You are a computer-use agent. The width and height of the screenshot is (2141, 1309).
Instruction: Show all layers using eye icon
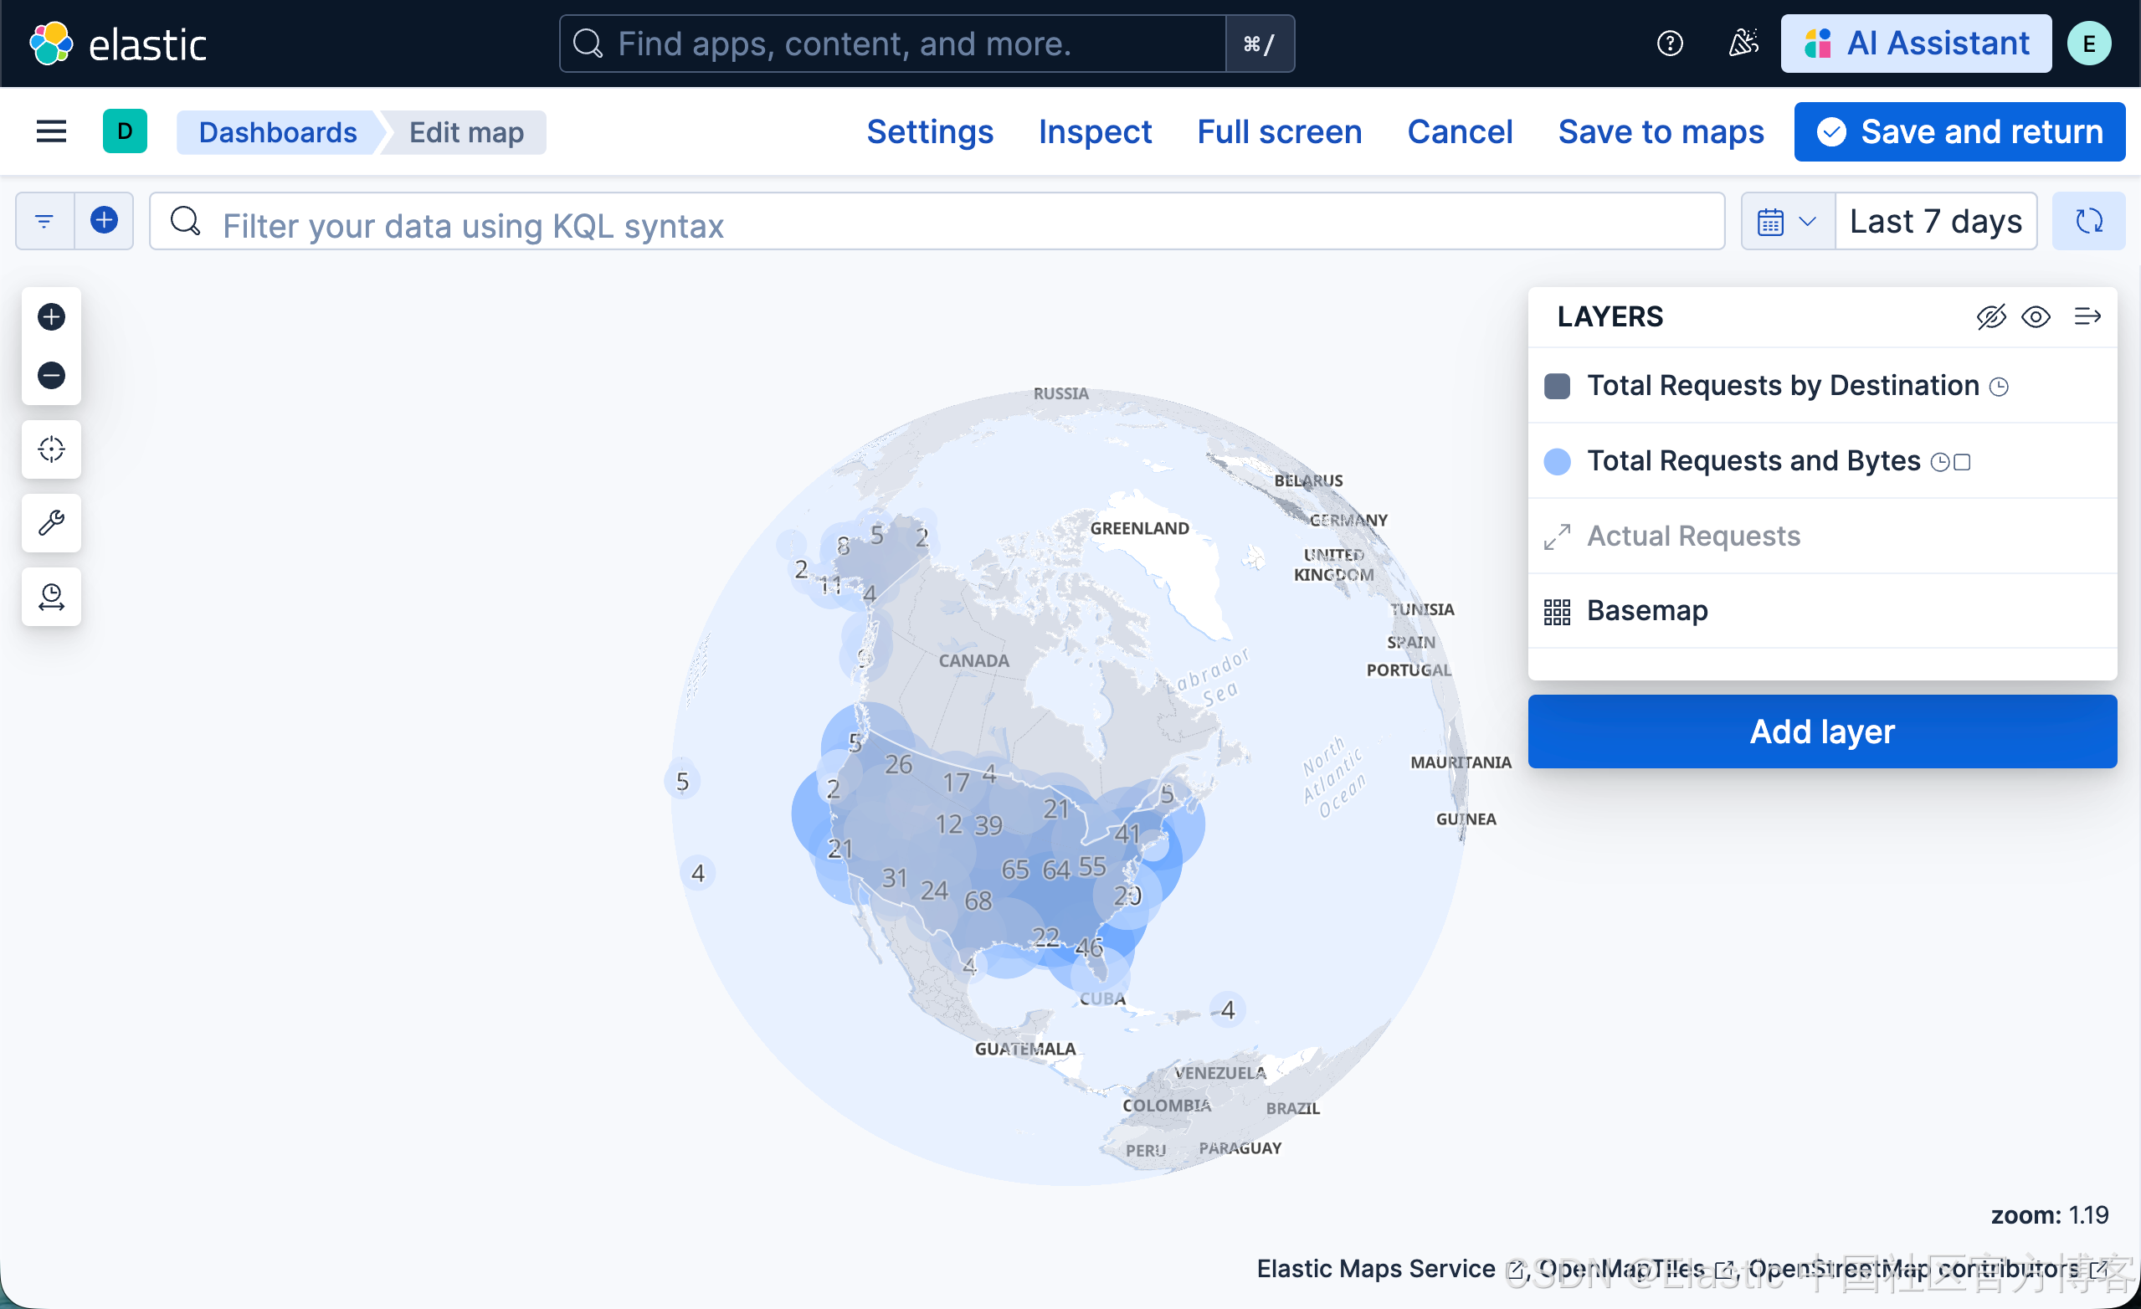pyautogui.click(x=2036, y=317)
